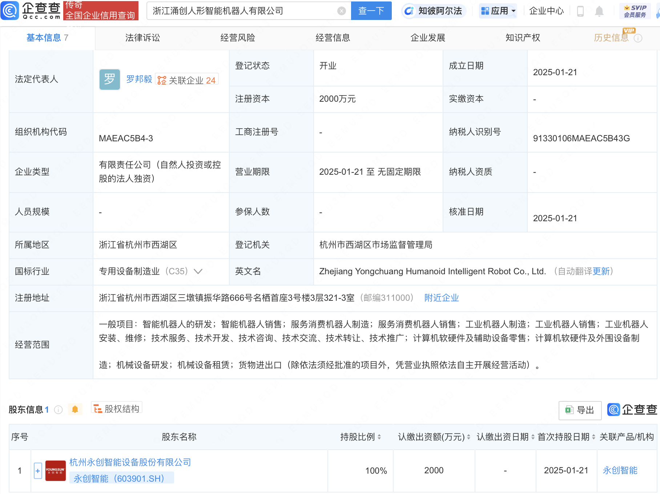This screenshot has height=494, width=660.
Task: Click the 2025-01-21 至 无固定期限 business term value
Action: [x=370, y=172]
